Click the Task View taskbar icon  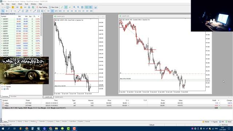pyautogui.click(x=15, y=128)
